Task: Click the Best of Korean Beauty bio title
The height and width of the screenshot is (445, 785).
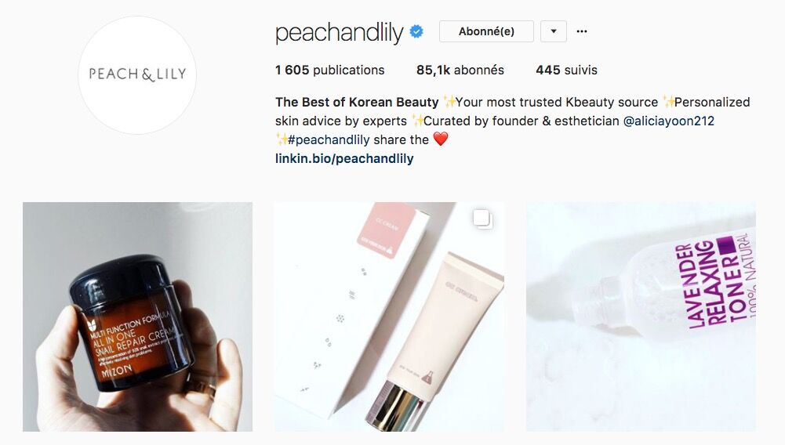Action: click(357, 102)
